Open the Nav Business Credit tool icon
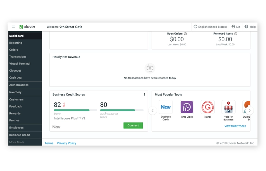Image resolution: width=266 pixels, height=171 pixels. point(166,107)
